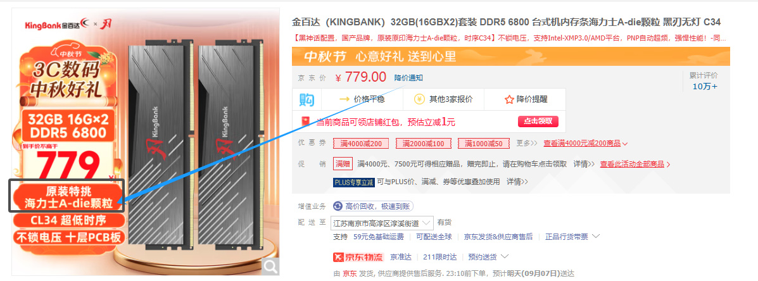Expand the 预约送货 delivery options chevron
758x281 pixels.
click(505, 256)
